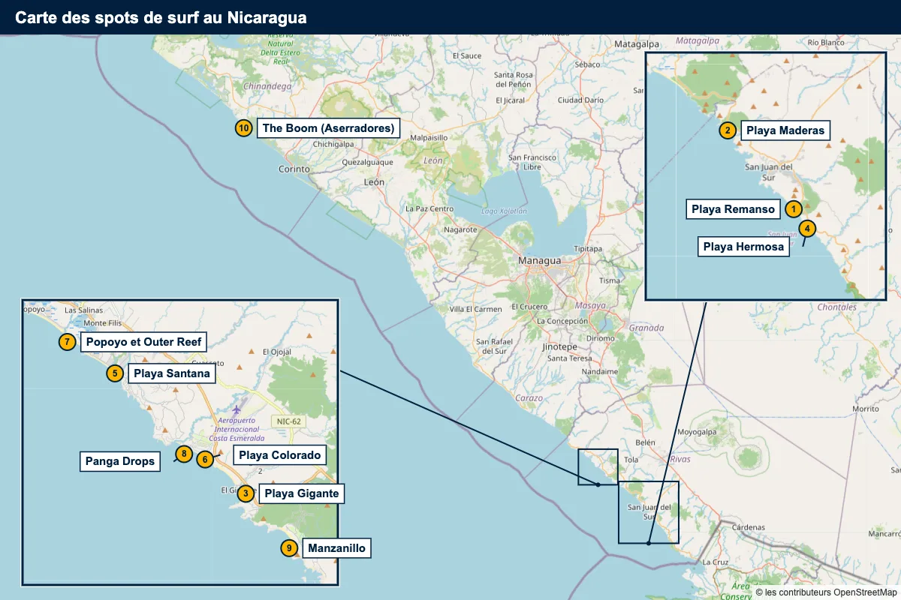Open The Boom (Aserradores) label
Image resolution: width=901 pixels, height=600 pixels.
coord(329,128)
